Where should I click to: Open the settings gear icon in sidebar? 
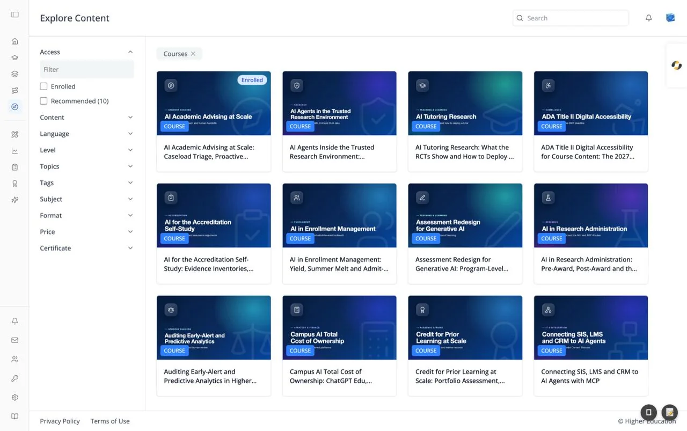pyautogui.click(x=14, y=398)
